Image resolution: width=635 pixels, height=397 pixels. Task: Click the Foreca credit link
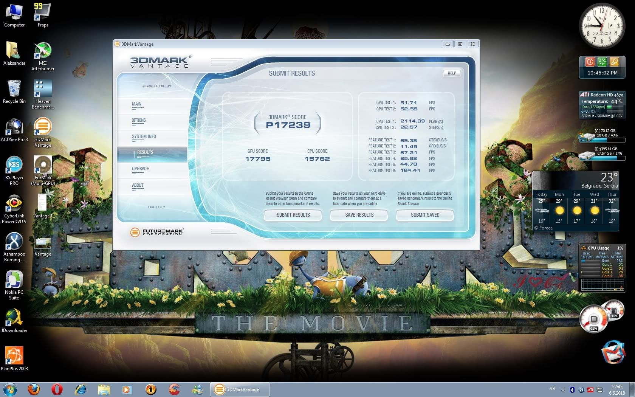tap(544, 228)
